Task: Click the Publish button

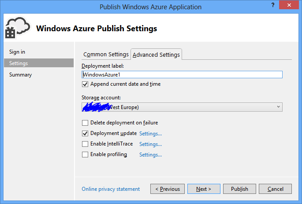Action: coord(239,189)
